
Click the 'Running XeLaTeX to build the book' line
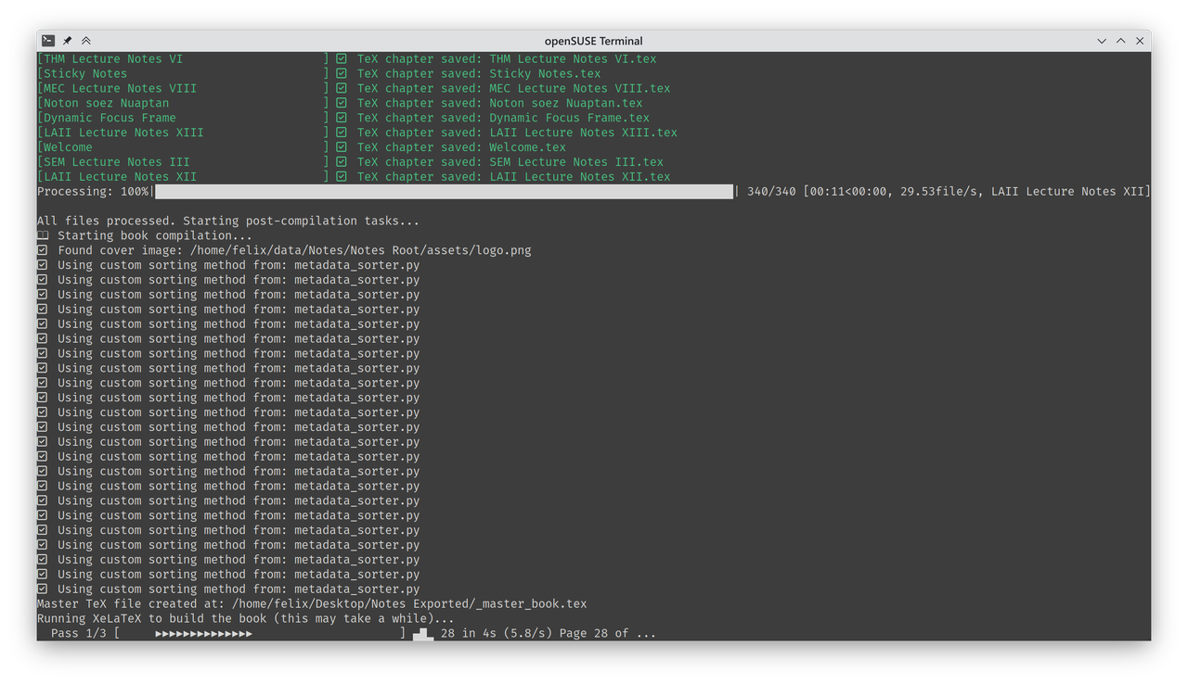(x=246, y=618)
